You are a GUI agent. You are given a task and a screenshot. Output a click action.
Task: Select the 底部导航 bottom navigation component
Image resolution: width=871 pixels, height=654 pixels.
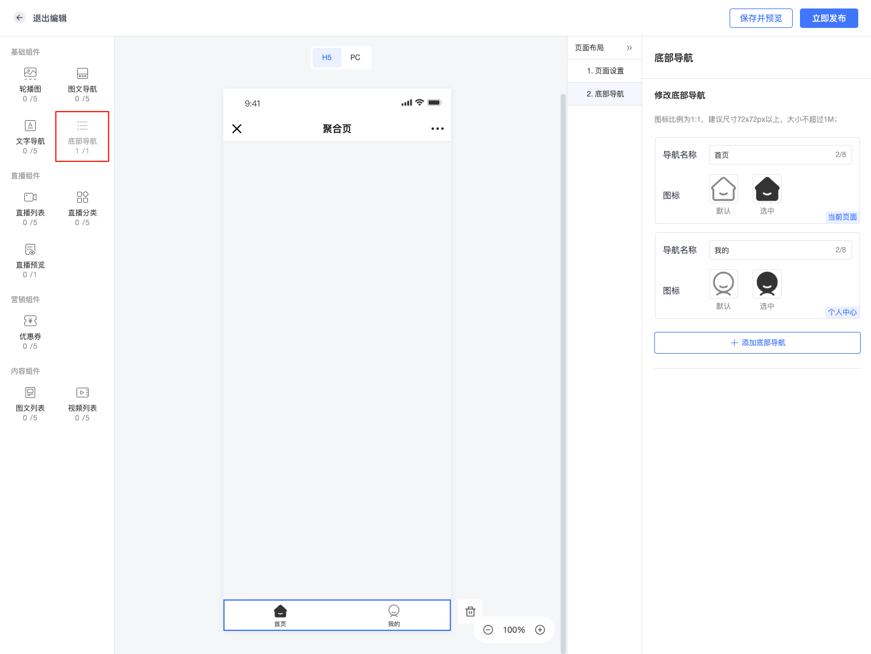point(83,137)
